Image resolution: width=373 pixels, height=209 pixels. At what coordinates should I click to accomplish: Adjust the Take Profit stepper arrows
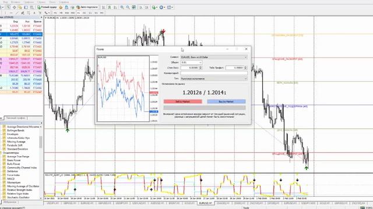point(246,67)
